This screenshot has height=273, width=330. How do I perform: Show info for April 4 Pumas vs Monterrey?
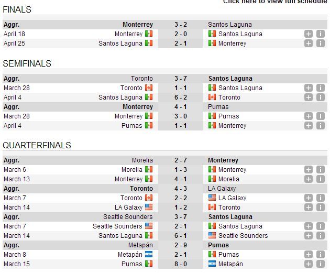[x=321, y=125]
